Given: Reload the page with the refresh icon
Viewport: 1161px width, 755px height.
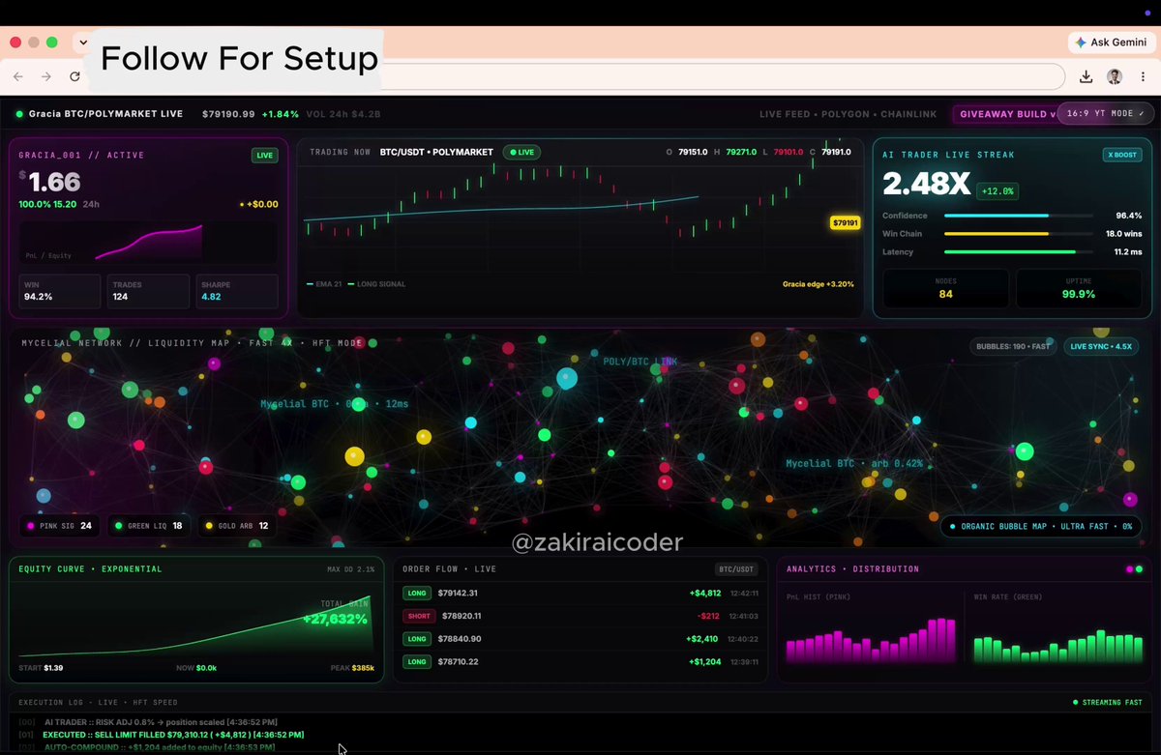Looking at the screenshot, I should coord(74,76).
